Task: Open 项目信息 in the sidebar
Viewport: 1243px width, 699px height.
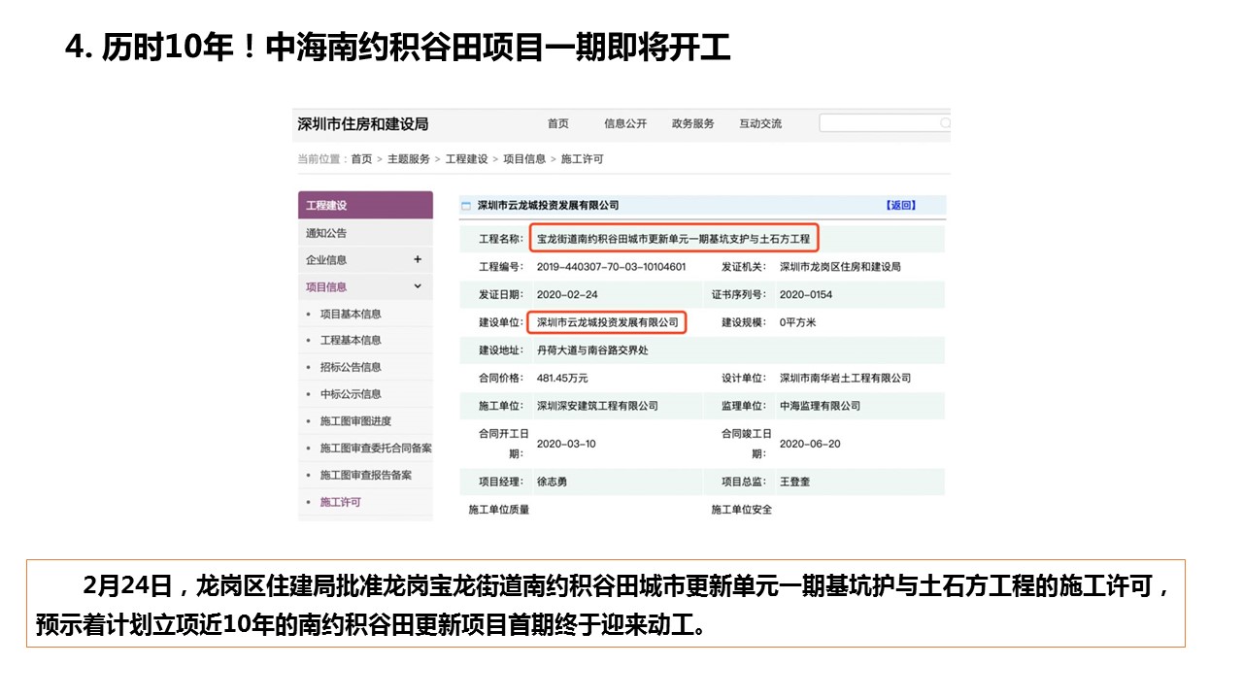Action: coord(326,286)
